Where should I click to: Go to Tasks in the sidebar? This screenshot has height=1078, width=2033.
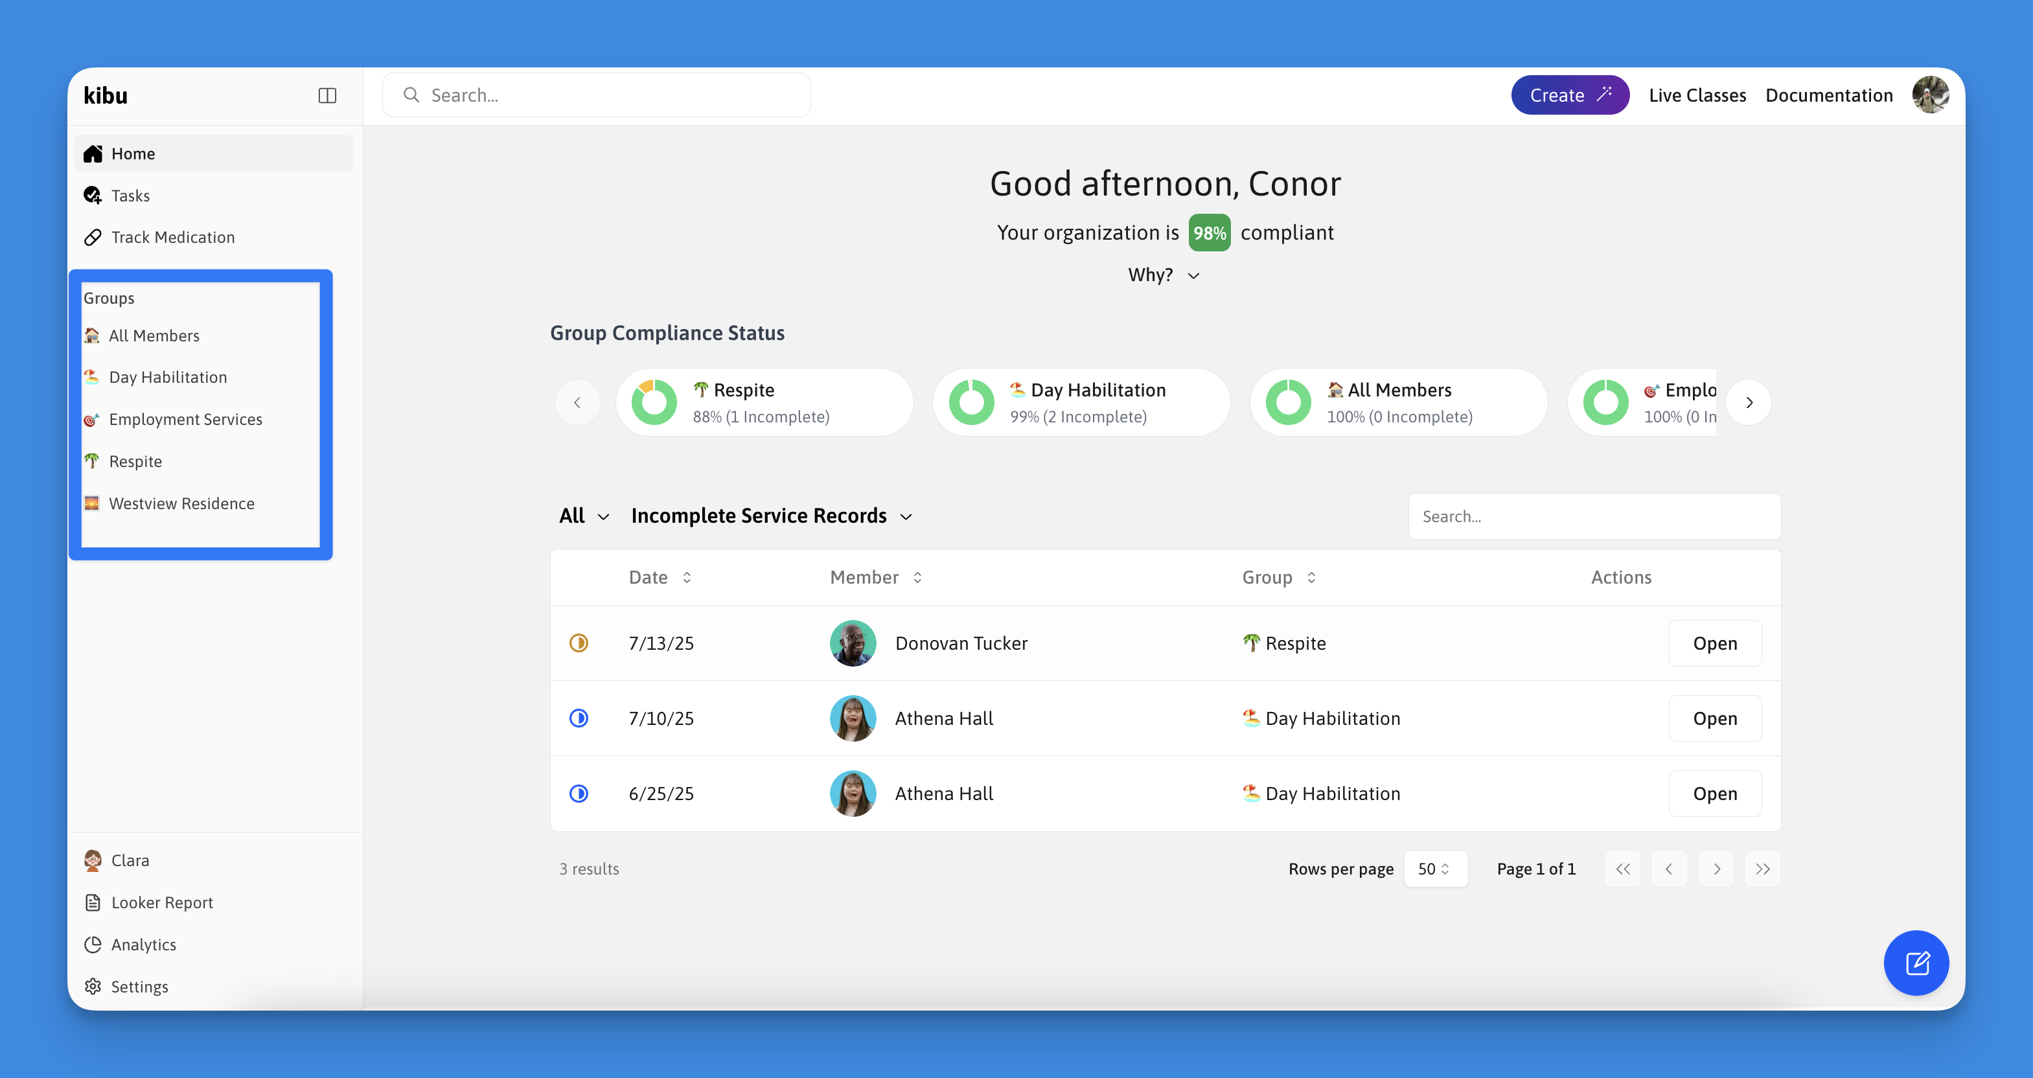(130, 196)
